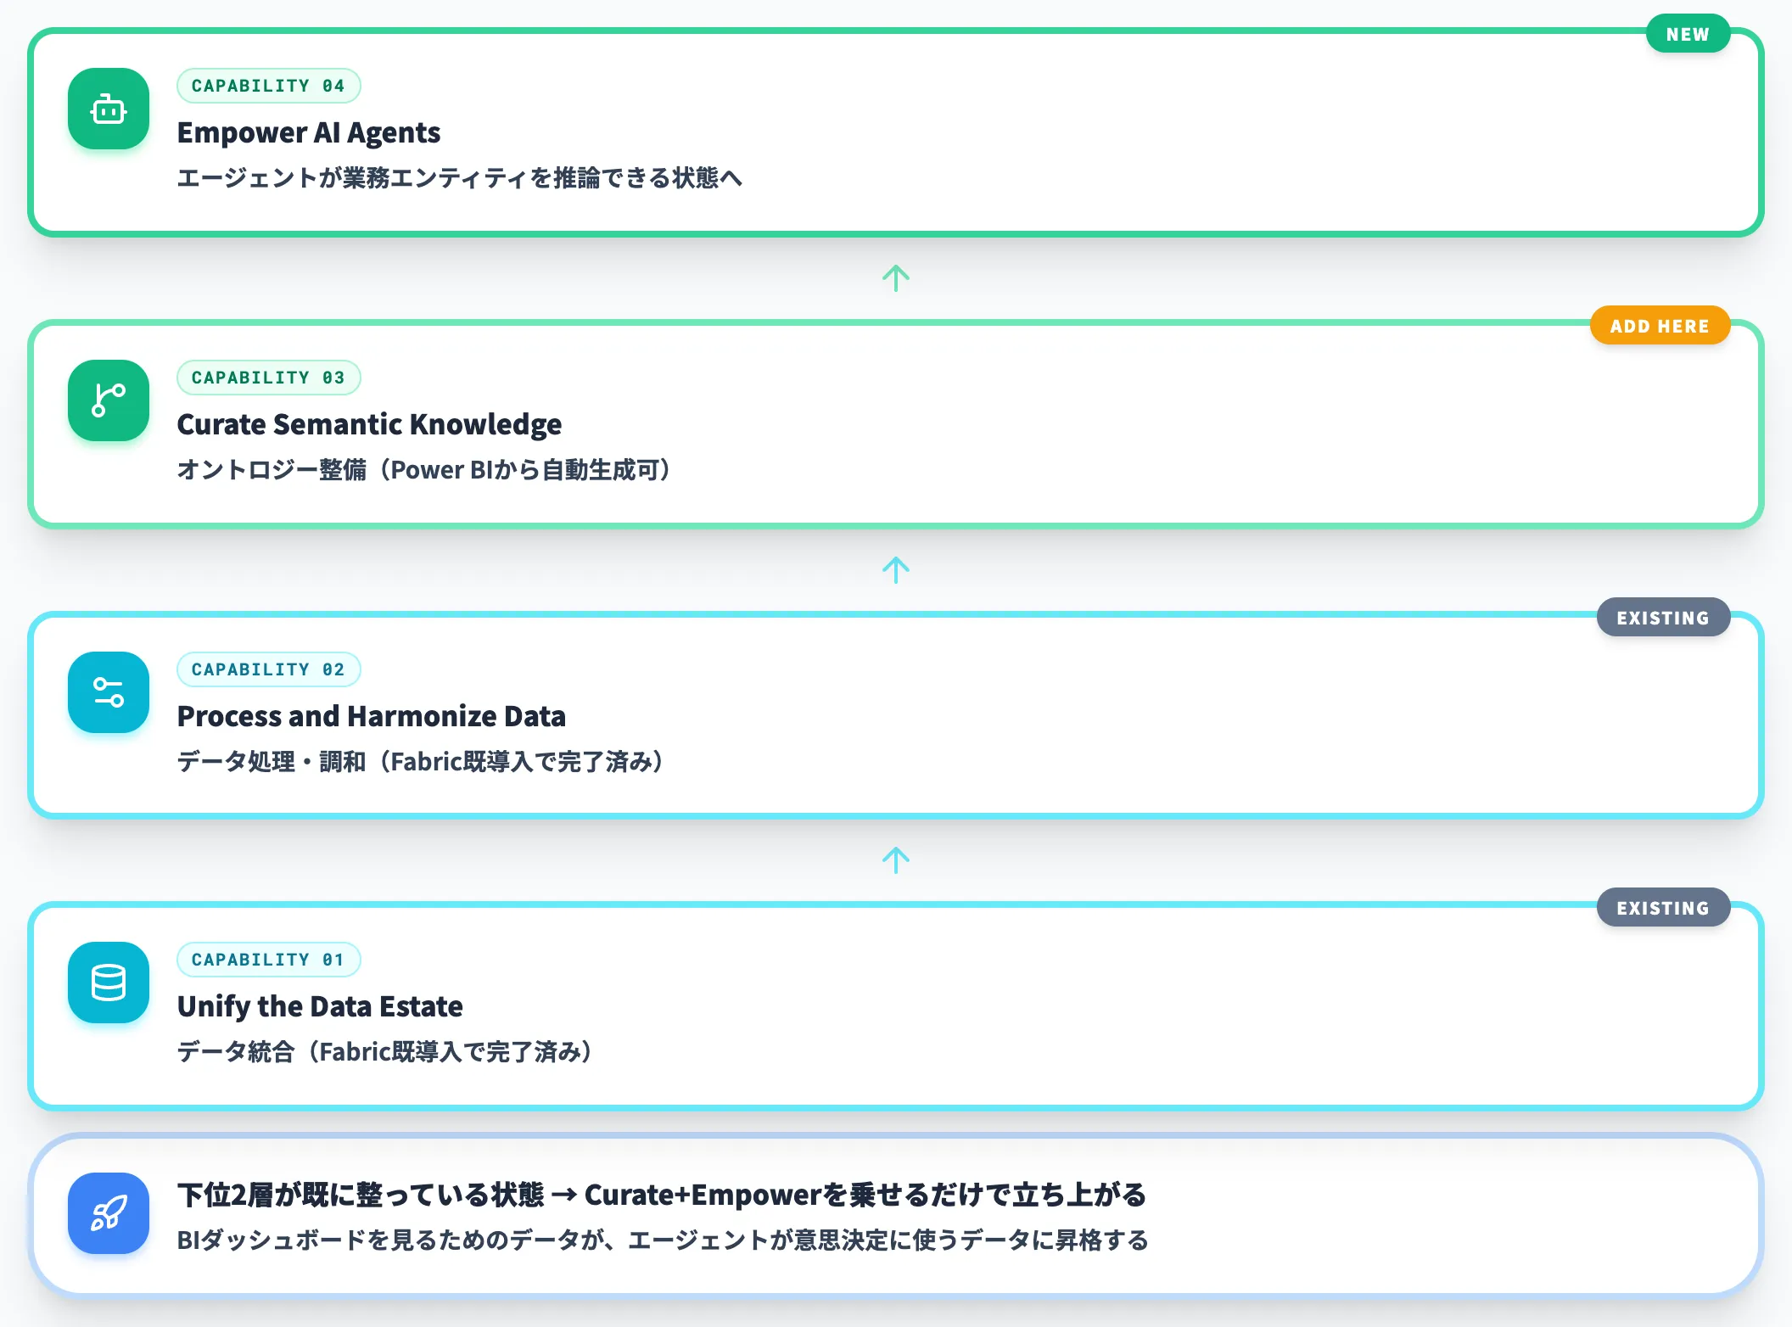Click the robot icon for Empower AI Agents
The width and height of the screenshot is (1792, 1327).
pyautogui.click(x=109, y=109)
